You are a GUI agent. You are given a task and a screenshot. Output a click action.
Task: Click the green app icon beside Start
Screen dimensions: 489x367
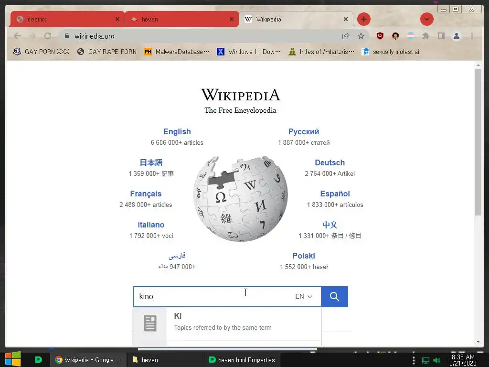(38, 360)
